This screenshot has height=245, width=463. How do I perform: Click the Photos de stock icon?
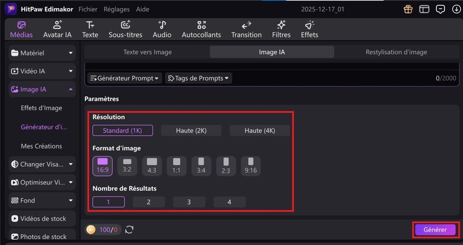point(14,236)
